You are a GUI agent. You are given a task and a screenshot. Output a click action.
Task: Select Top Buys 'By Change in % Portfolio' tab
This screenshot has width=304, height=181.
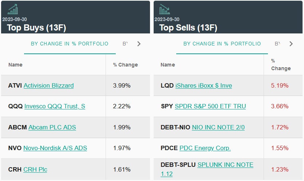(70, 44)
